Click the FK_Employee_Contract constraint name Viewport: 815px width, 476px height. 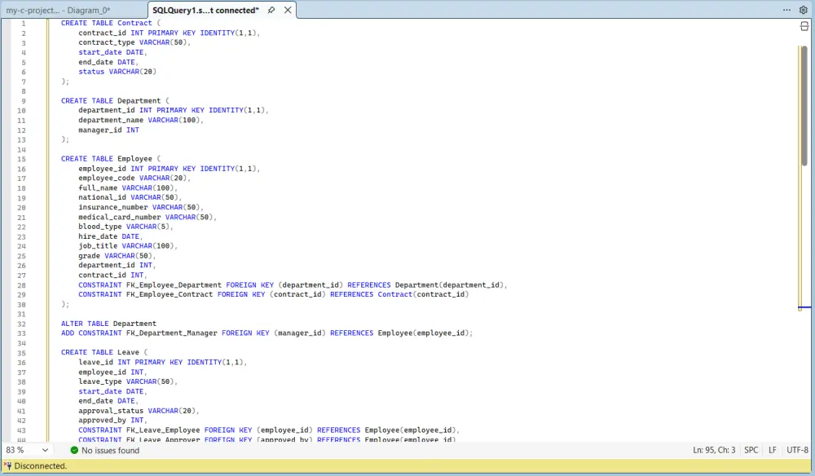170,294
